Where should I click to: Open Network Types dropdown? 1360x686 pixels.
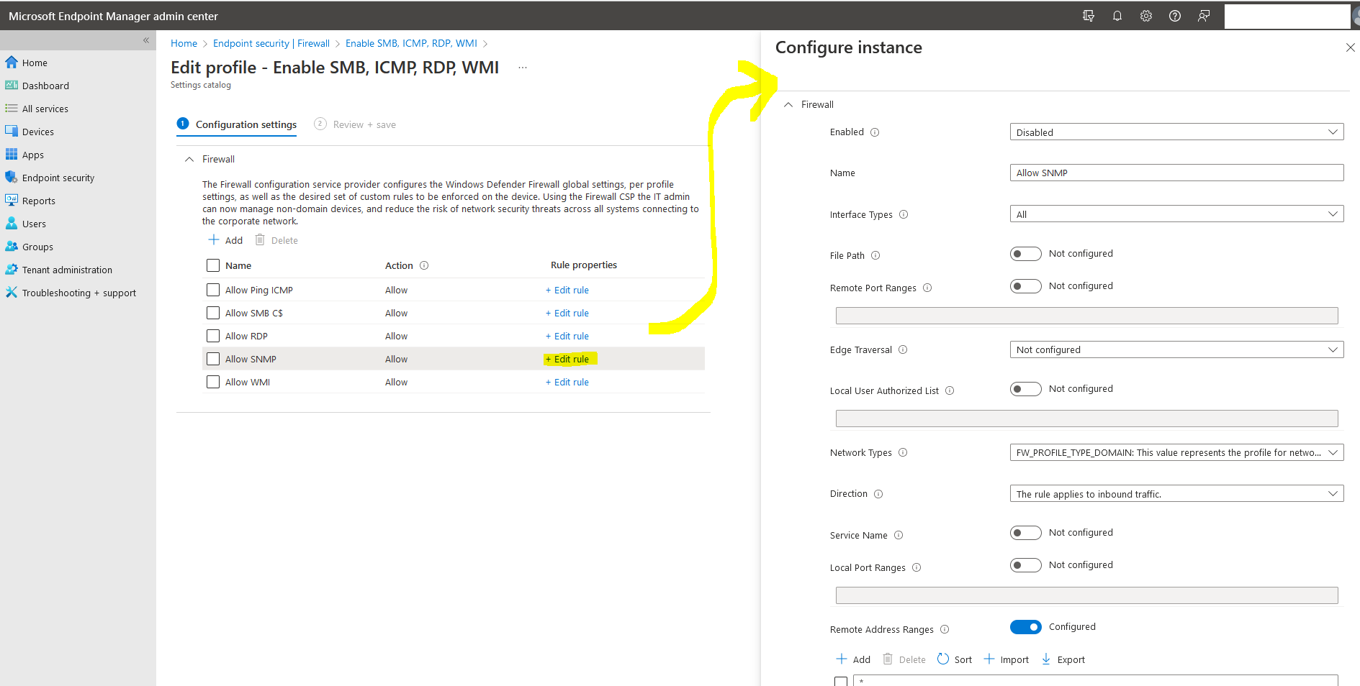[1176, 452]
